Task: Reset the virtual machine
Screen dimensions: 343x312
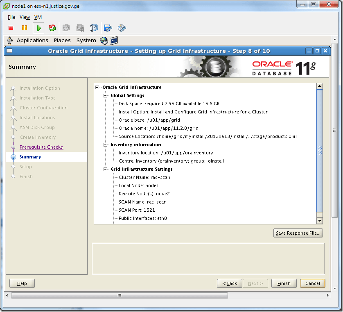Action: click(x=52, y=28)
